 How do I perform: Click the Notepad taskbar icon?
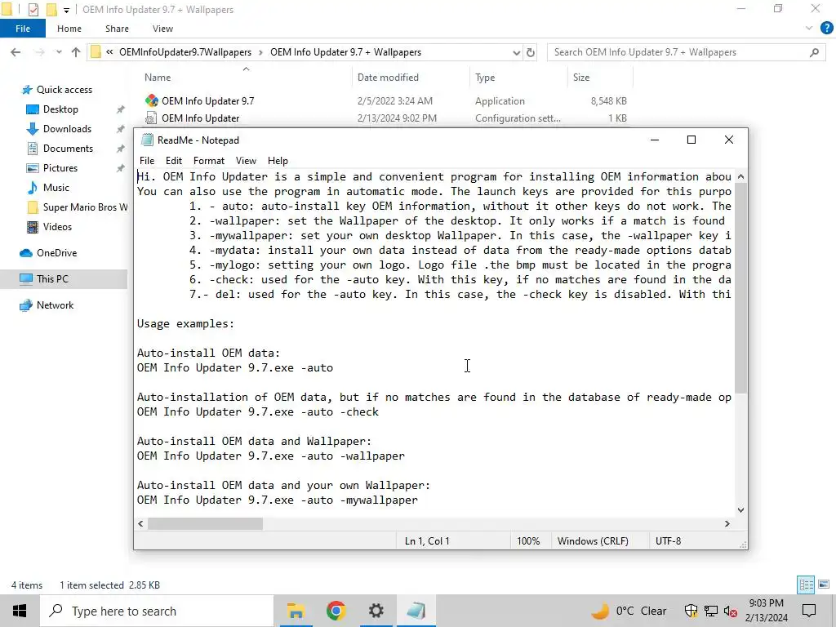point(416,611)
